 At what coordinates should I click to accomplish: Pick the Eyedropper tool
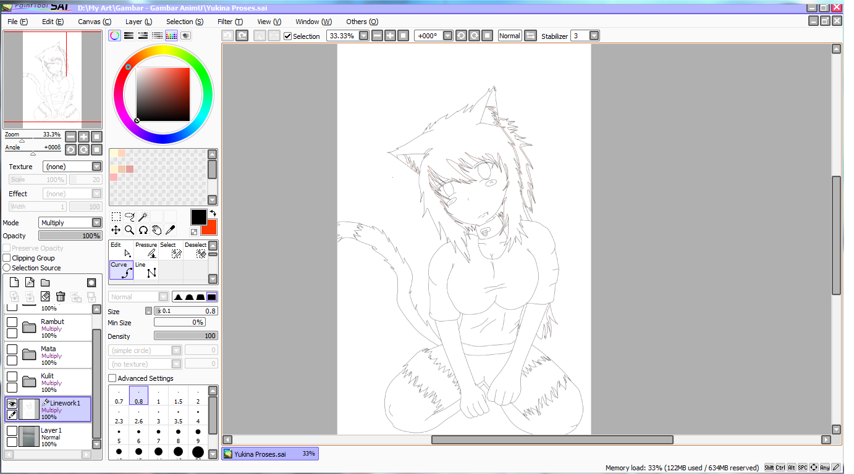(171, 229)
